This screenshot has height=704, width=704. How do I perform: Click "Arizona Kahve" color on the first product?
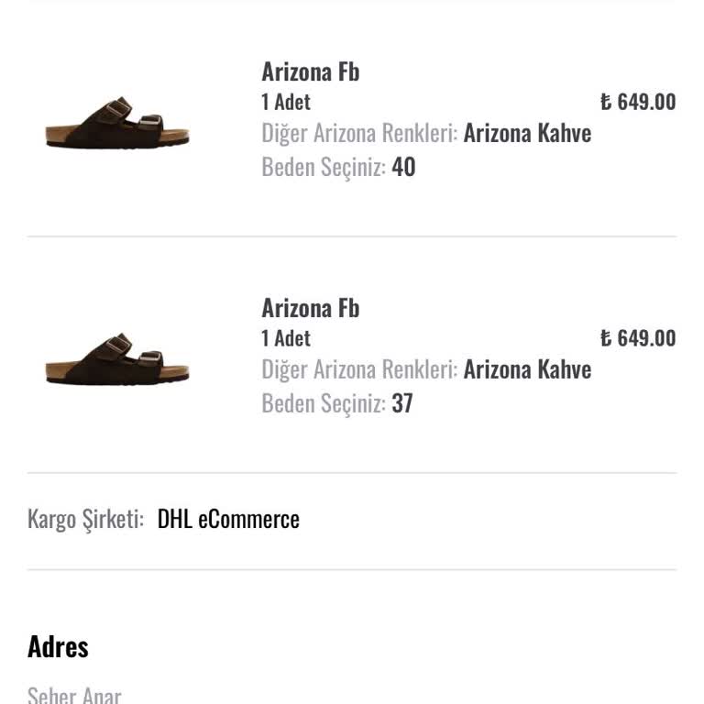[527, 134]
